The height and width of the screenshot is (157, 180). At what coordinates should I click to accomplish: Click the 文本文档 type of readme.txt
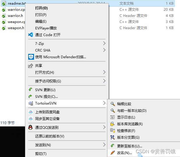tap(126, 3)
